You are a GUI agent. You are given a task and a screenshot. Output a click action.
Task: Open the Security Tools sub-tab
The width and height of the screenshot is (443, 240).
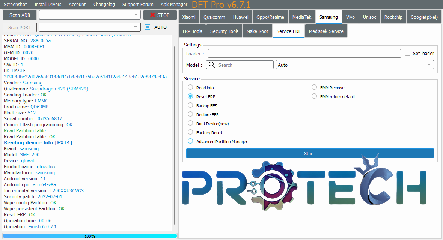[225, 31]
